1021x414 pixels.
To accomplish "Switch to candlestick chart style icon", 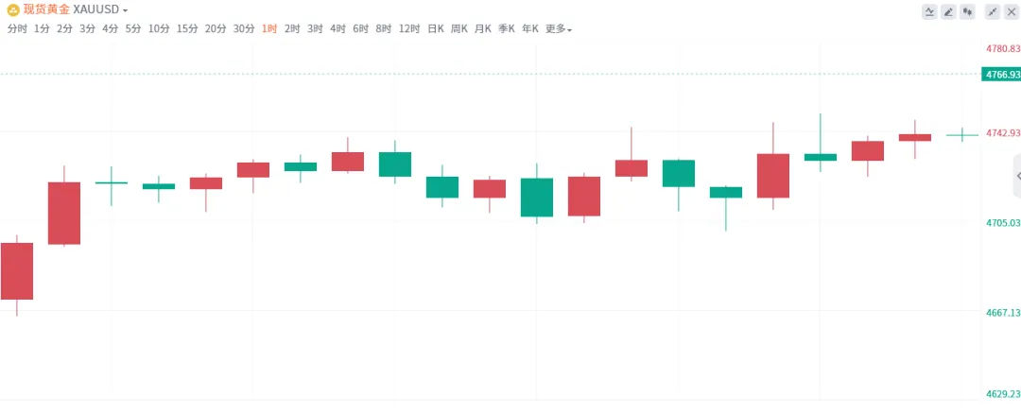I will pos(966,11).
